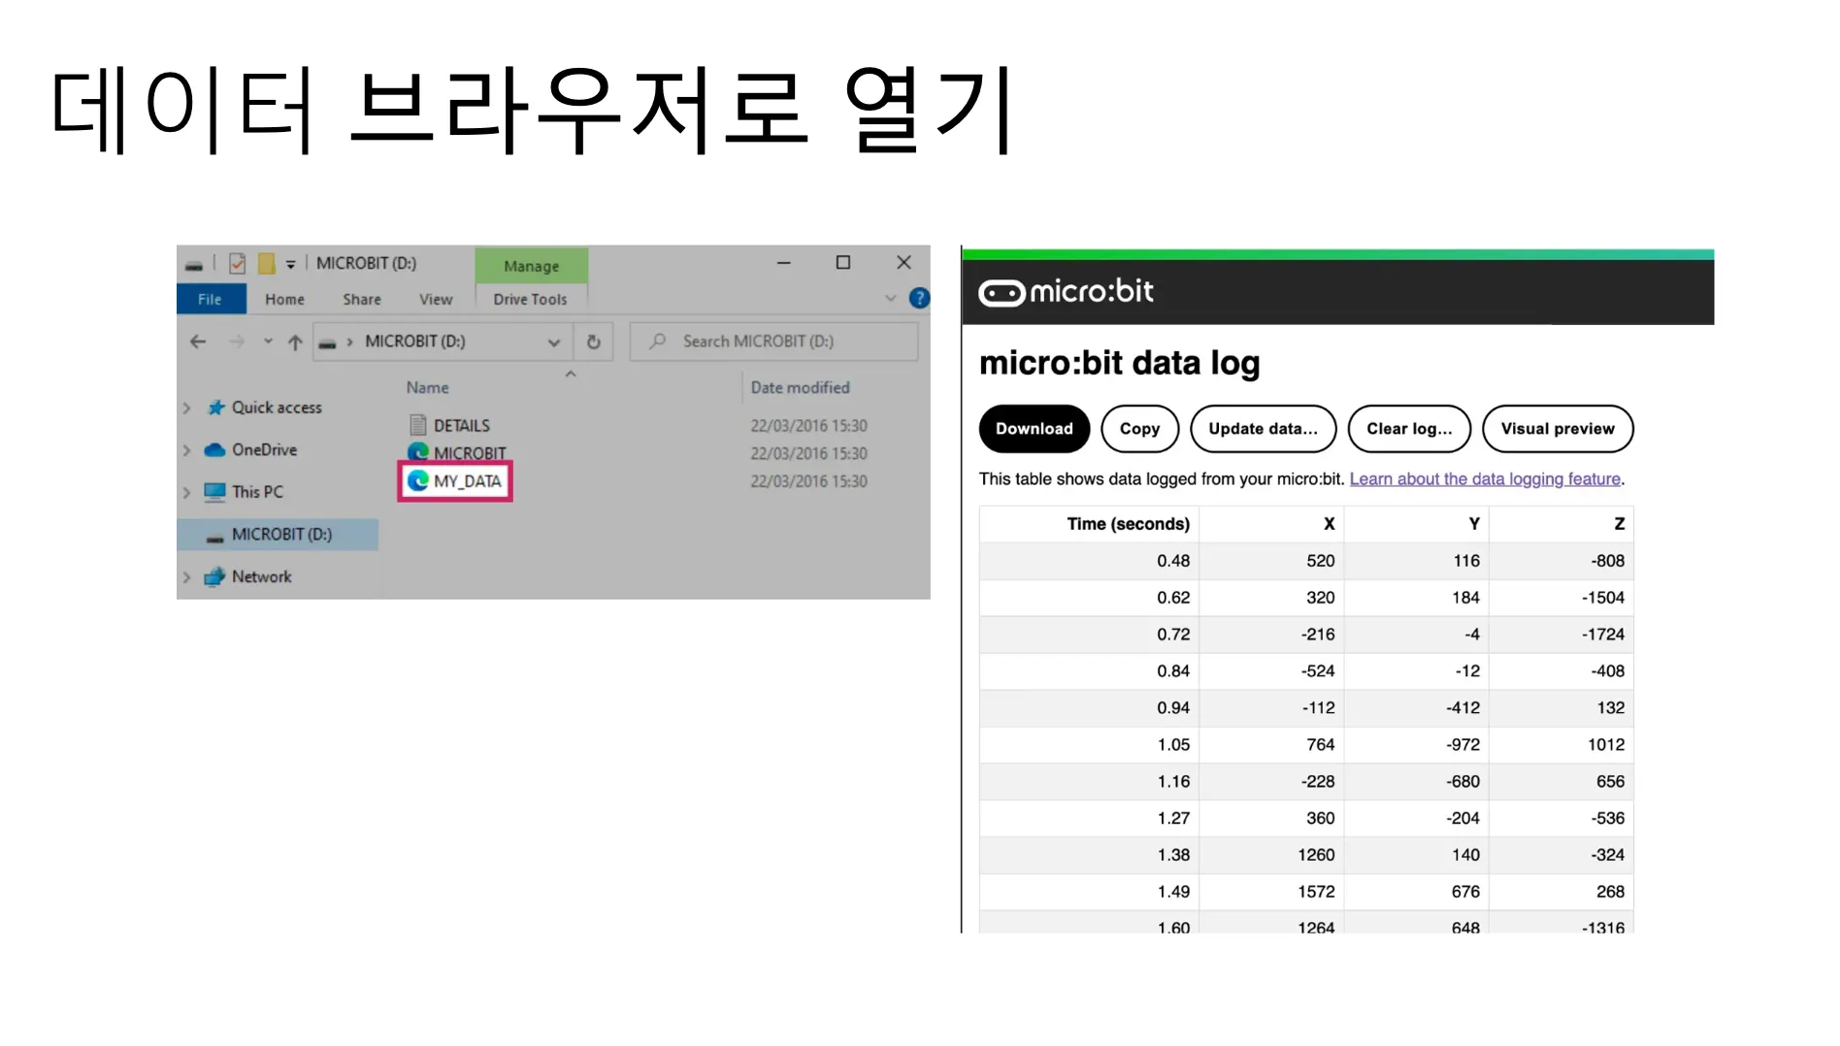Select MICROBIT (D:) in navigation pane
The width and height of the screenshot is (1840, 1046).
click(279, 535)
